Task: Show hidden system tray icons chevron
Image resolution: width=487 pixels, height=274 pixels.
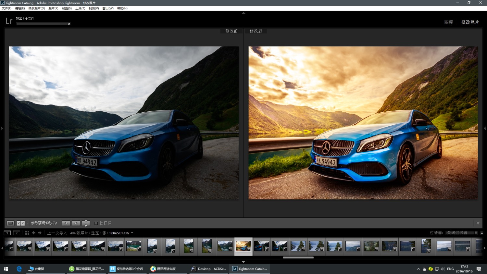Action: (418, 269)
